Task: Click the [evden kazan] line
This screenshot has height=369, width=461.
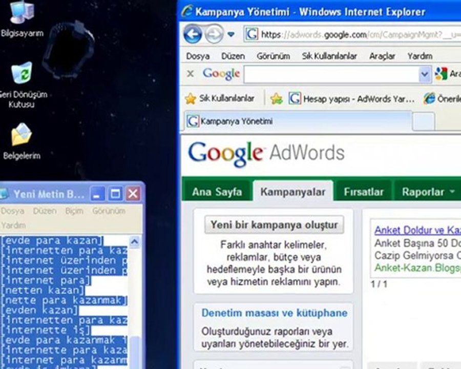Action: click(x=40, y=310)
